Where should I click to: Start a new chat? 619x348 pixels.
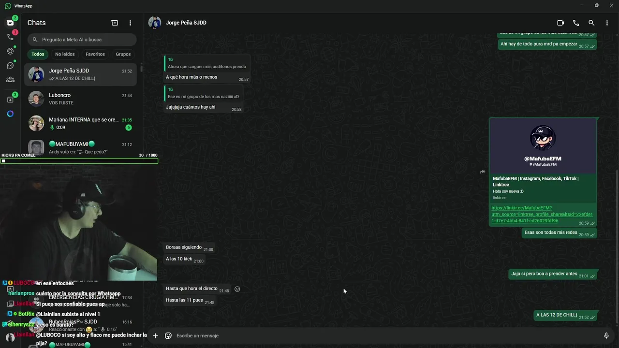point(115,23)
